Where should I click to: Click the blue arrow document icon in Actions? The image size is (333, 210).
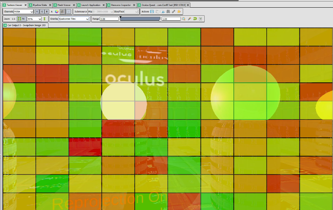pos(163,11)
